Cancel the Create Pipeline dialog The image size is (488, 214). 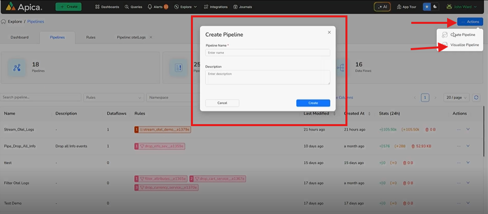[x=222, y=103]
